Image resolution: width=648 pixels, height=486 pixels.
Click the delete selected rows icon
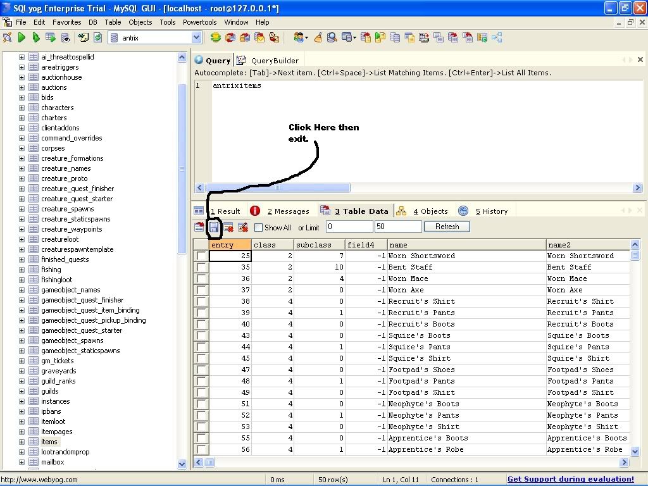228,227
